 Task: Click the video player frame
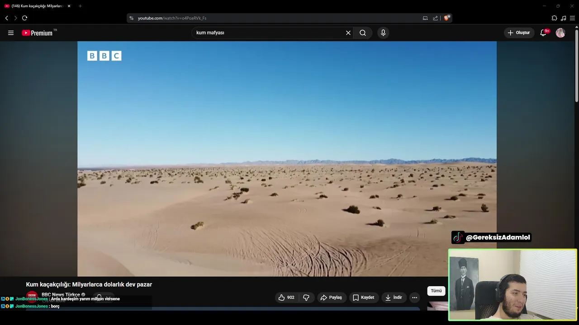[287, 158]
